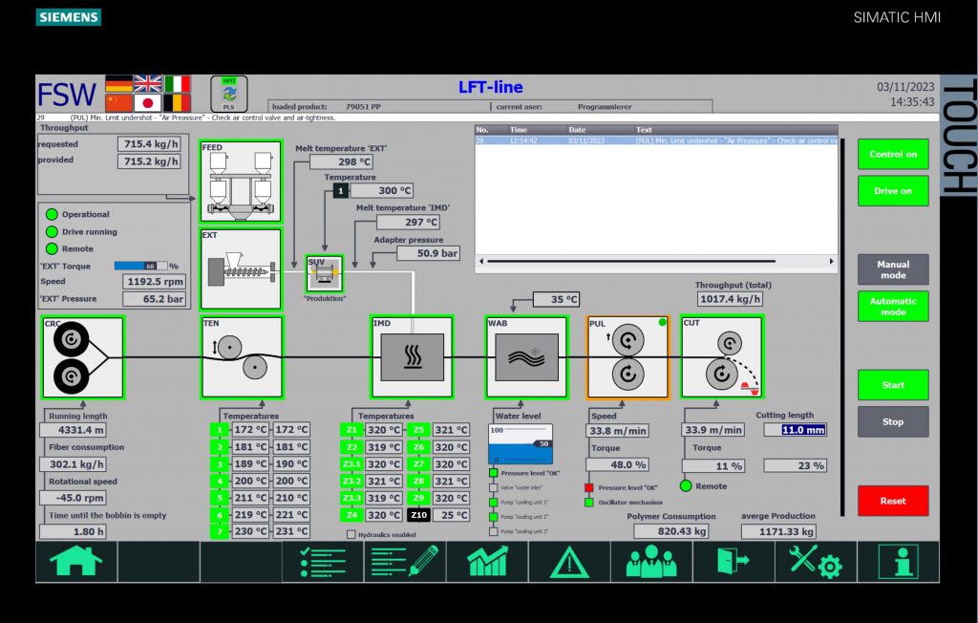The image size is (978, 623).
Task: Open the info icon page
Action: 898,562
